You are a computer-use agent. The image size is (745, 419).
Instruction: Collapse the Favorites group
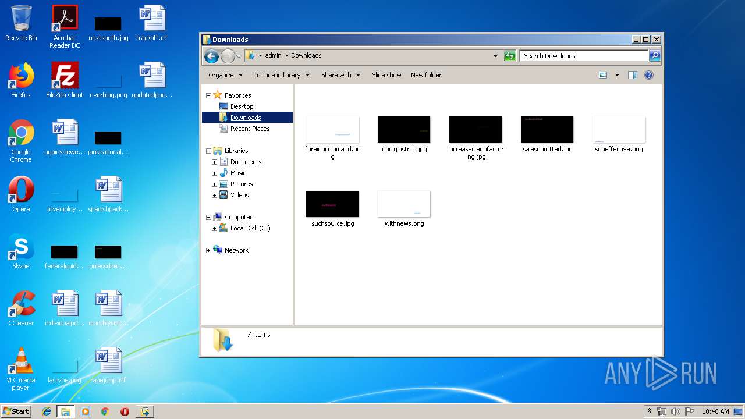pos(208,95)
